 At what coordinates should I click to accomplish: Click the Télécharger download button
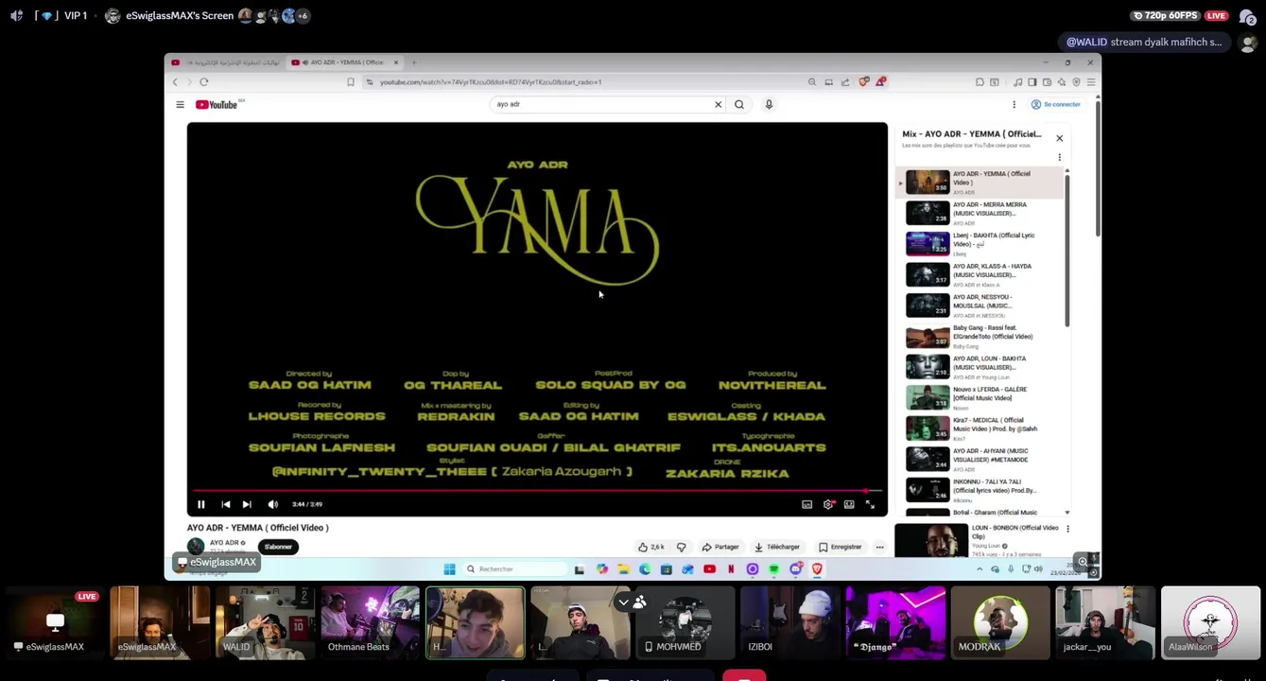777,547
